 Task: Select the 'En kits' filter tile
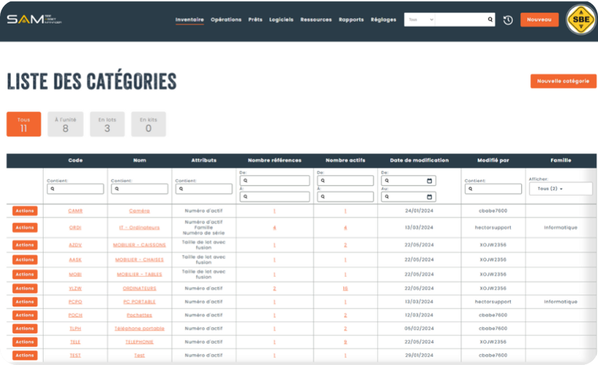tap(148, 124)
